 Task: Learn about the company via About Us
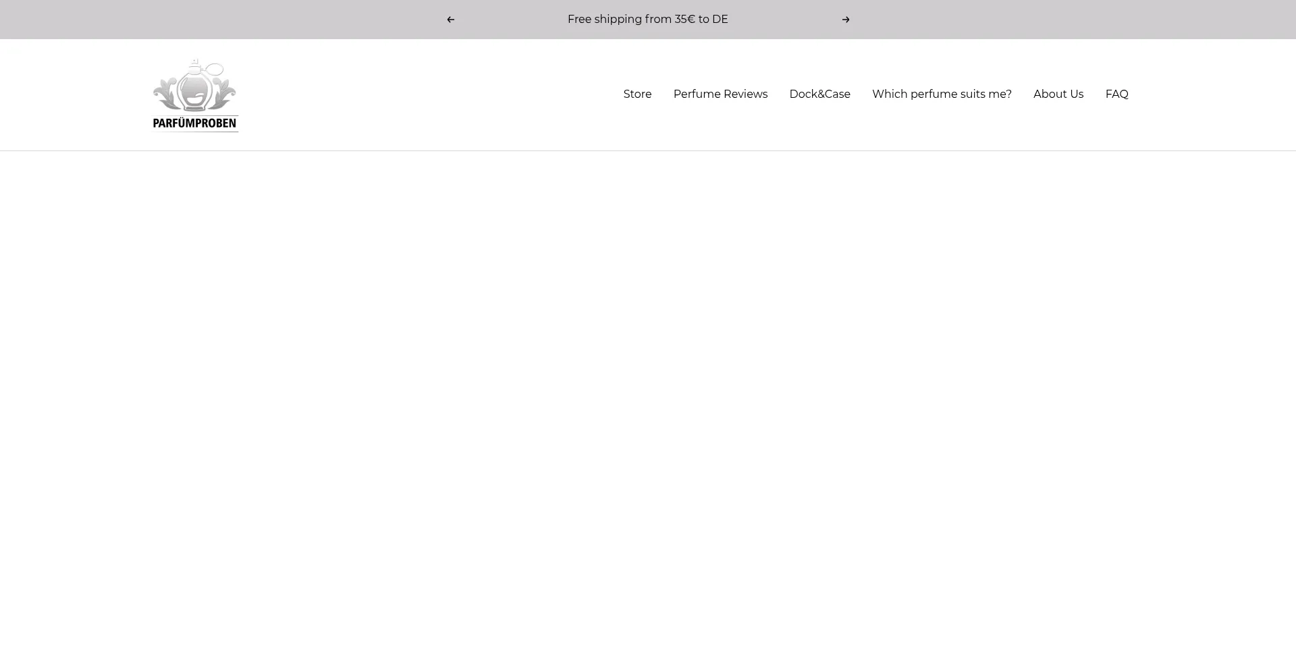point(1058,94)
